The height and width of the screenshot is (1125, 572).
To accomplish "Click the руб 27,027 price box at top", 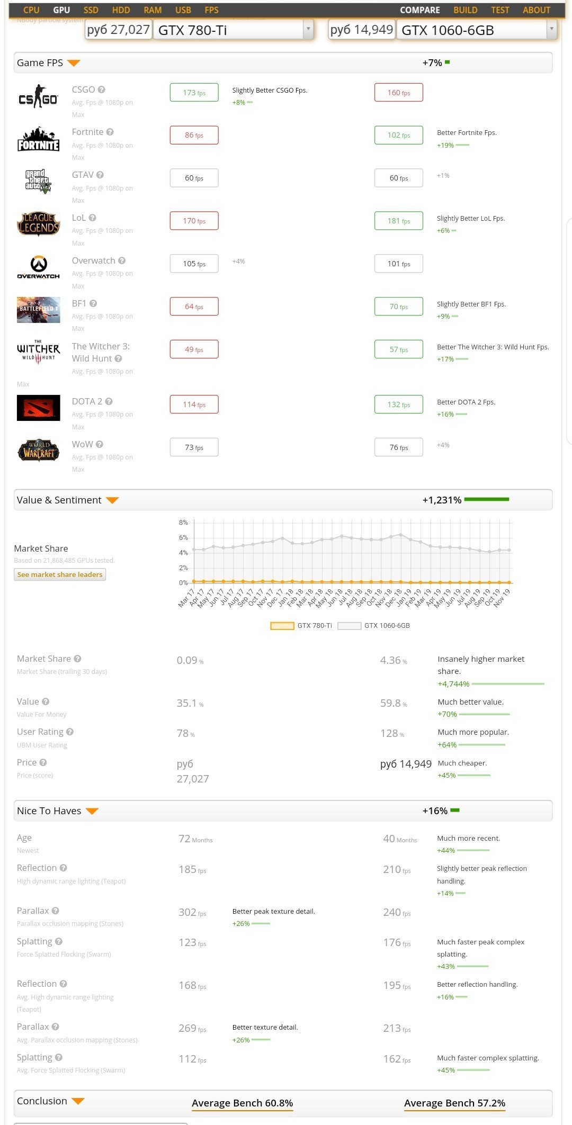I will [119, 30].
